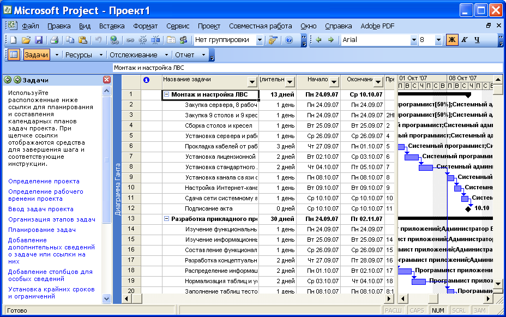The width and height of the screenshot is (506, 317).
Task: Open Ресурсы button dropdown arrow
Action: (x=101, y=55)
